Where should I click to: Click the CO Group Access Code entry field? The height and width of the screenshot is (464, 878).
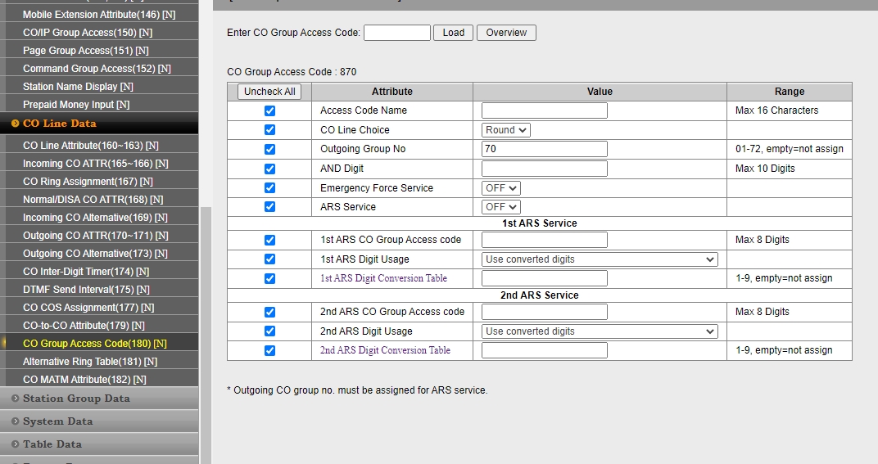point(396,33)
